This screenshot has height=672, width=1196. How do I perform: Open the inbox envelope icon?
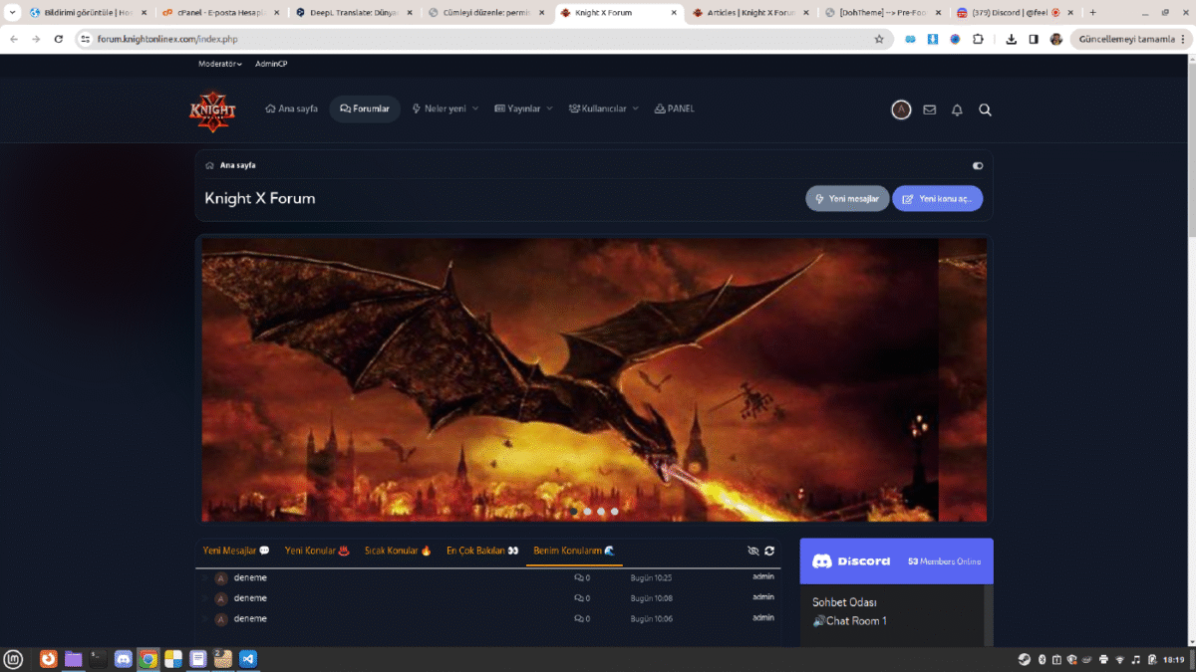[x=929, y=110]
